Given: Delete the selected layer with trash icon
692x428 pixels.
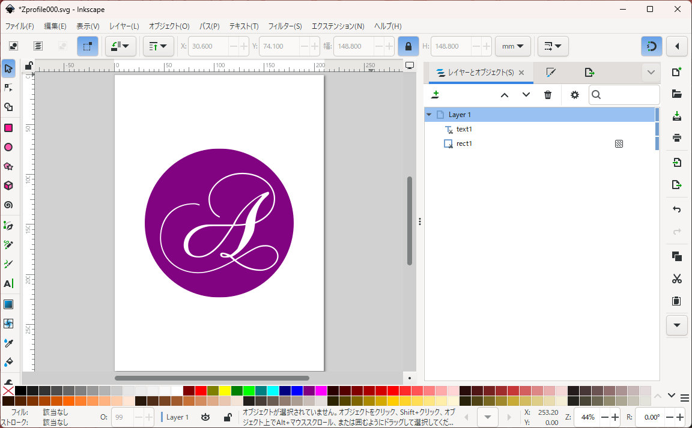Looking at the screenshot, I should click(x=548, y=95).
